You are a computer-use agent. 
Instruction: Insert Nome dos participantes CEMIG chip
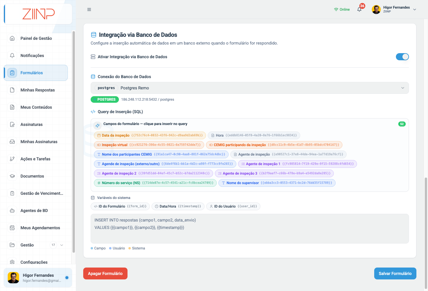coord(161,154)
